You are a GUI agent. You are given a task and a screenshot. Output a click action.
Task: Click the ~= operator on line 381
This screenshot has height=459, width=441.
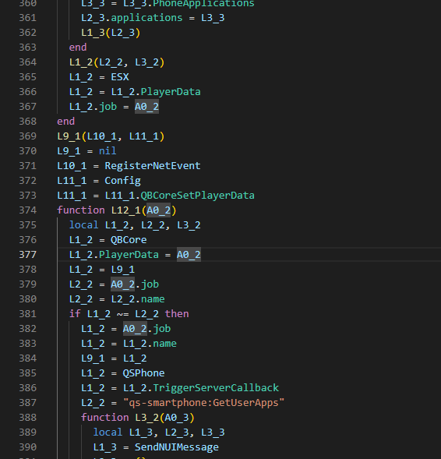pos(122,313)
